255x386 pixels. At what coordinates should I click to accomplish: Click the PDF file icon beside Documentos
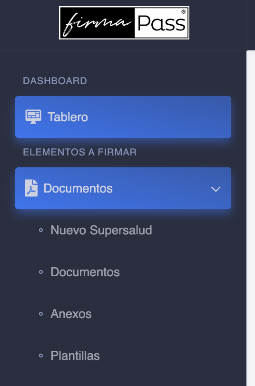click(31, 188)
